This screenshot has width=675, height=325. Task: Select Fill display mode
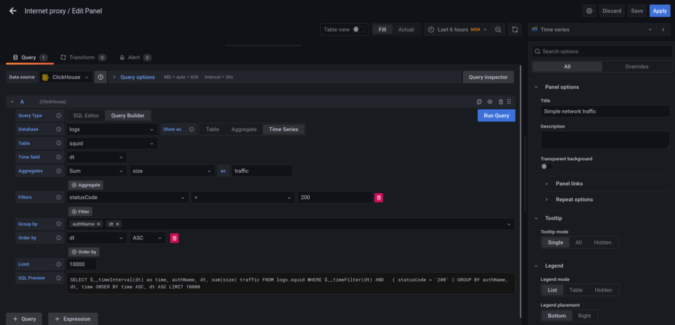pyautogui.click(x=382, y=30)
